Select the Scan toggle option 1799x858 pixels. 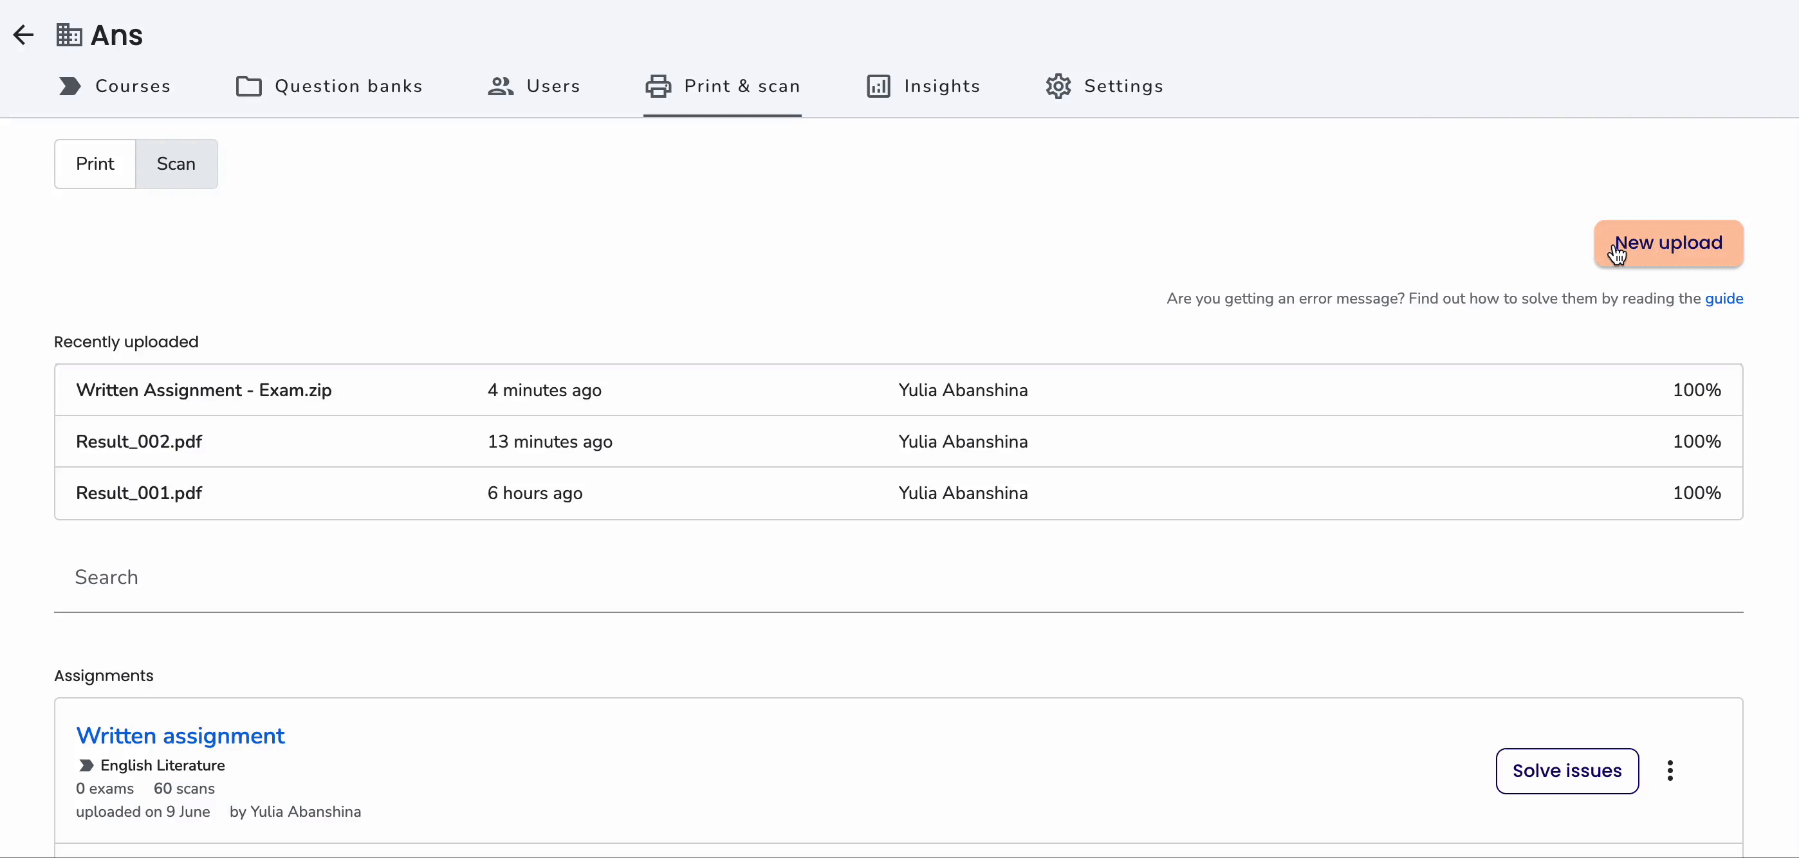pos(176,163)
